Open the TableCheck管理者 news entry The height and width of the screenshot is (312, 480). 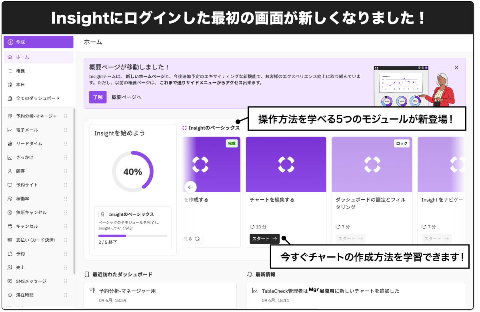coord(356,295)
